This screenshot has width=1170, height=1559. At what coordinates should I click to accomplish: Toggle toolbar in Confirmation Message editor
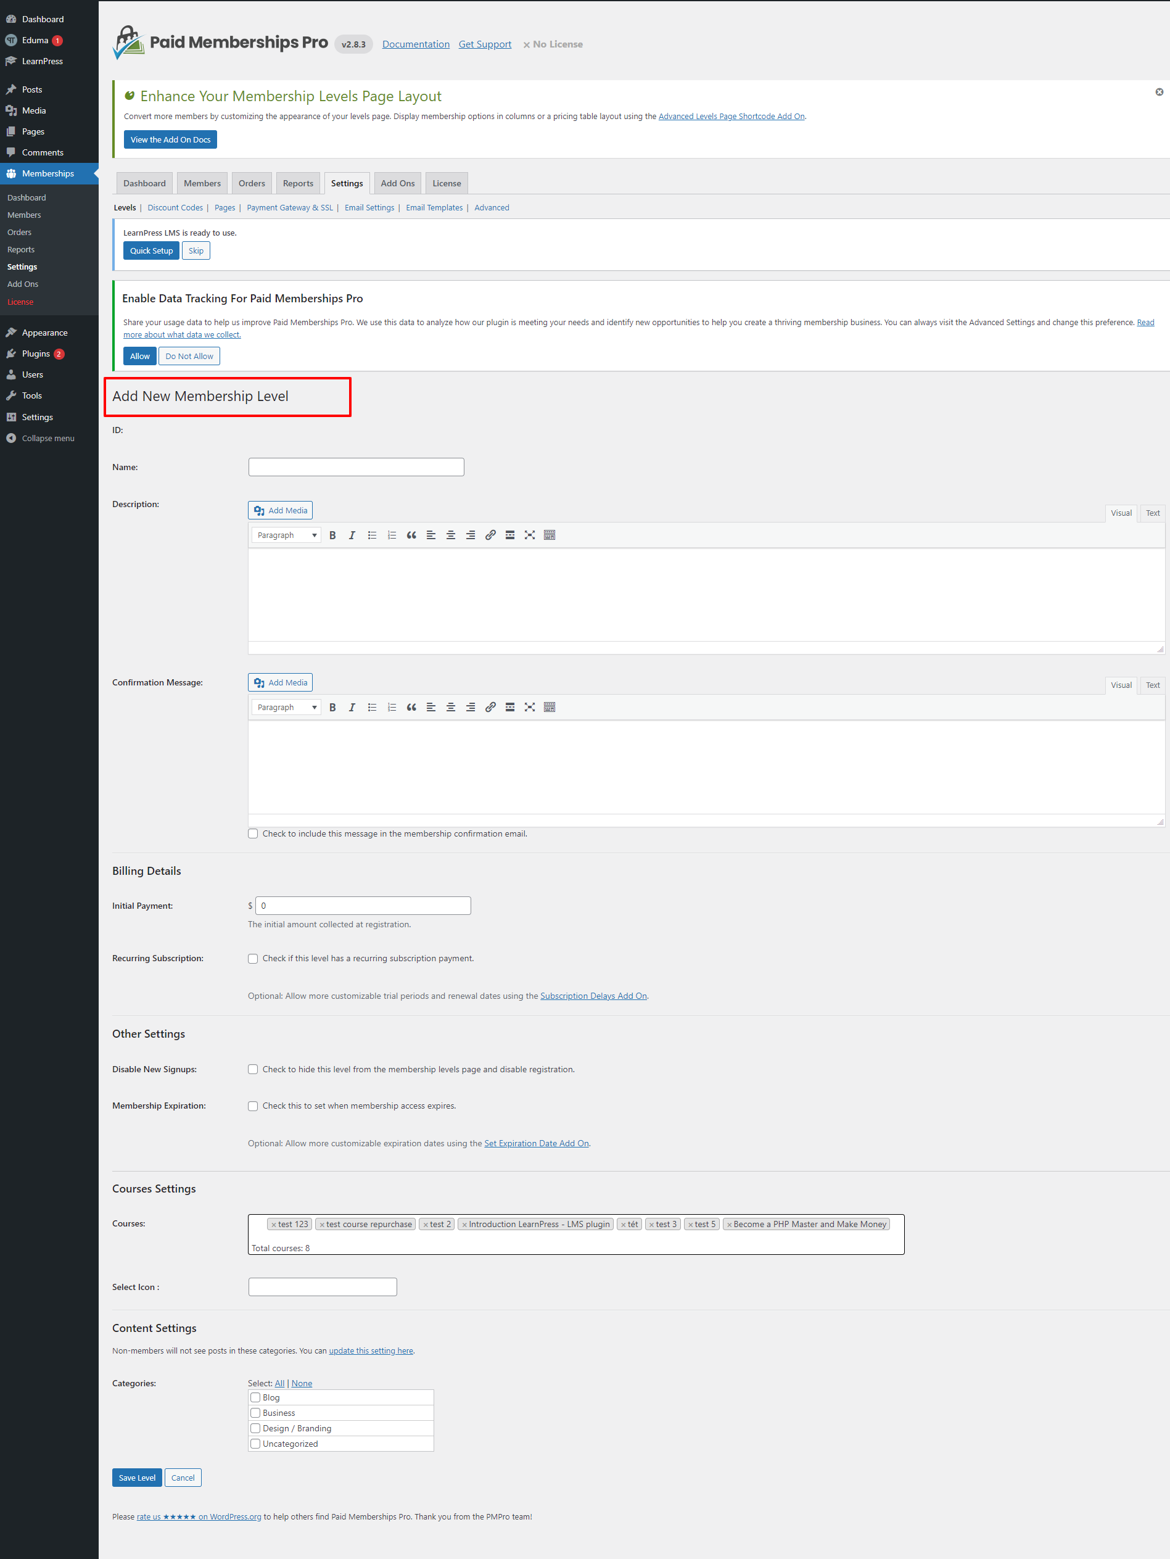(x=550, y=707)
